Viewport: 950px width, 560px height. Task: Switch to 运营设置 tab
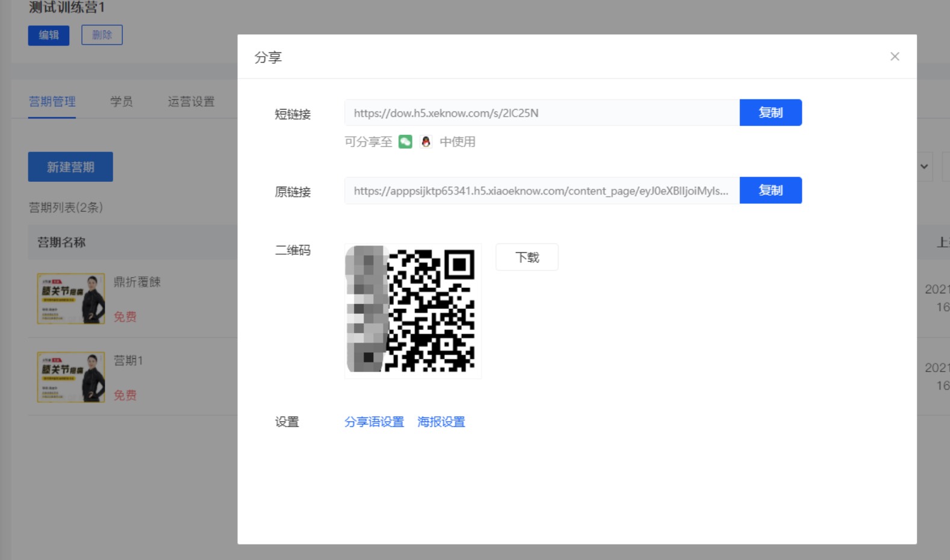click(x=191, y=101)
